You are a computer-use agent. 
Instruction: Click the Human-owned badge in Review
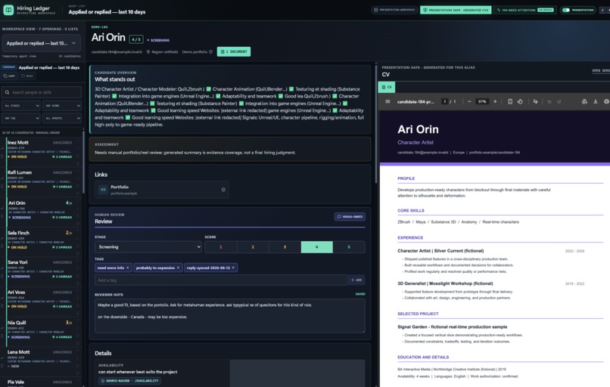[x=350, y=216]
